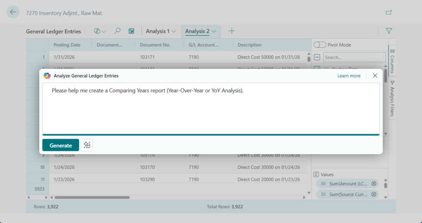The height and width of the screenshot is (223, 422).
Task: Click the Generate button
Action: (61, 145)
